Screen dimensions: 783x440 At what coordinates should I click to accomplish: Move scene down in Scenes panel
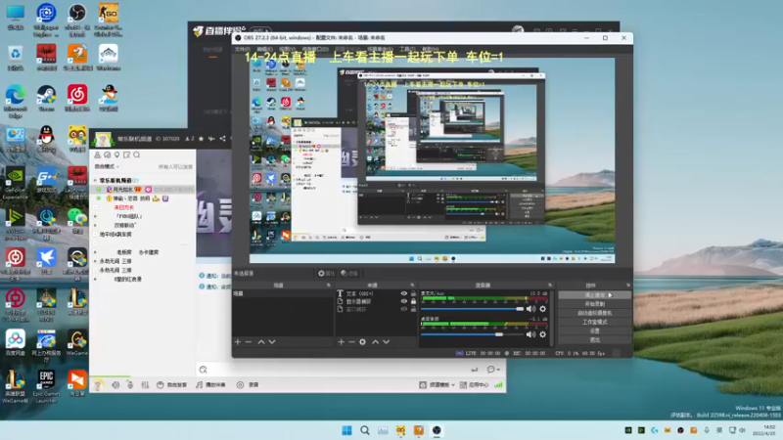pyautogui.click(x=272, y=341)
